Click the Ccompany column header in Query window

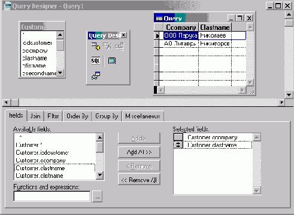[181, 27]
